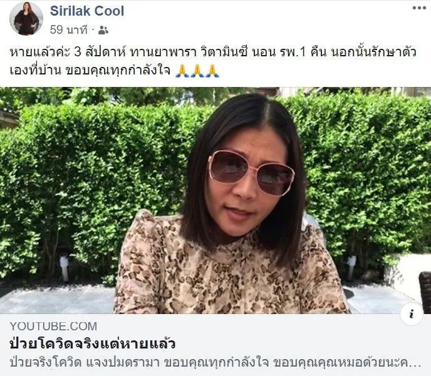
Task: Click the Sirilak Cool profile picture
Action: (x=26, y=19)
